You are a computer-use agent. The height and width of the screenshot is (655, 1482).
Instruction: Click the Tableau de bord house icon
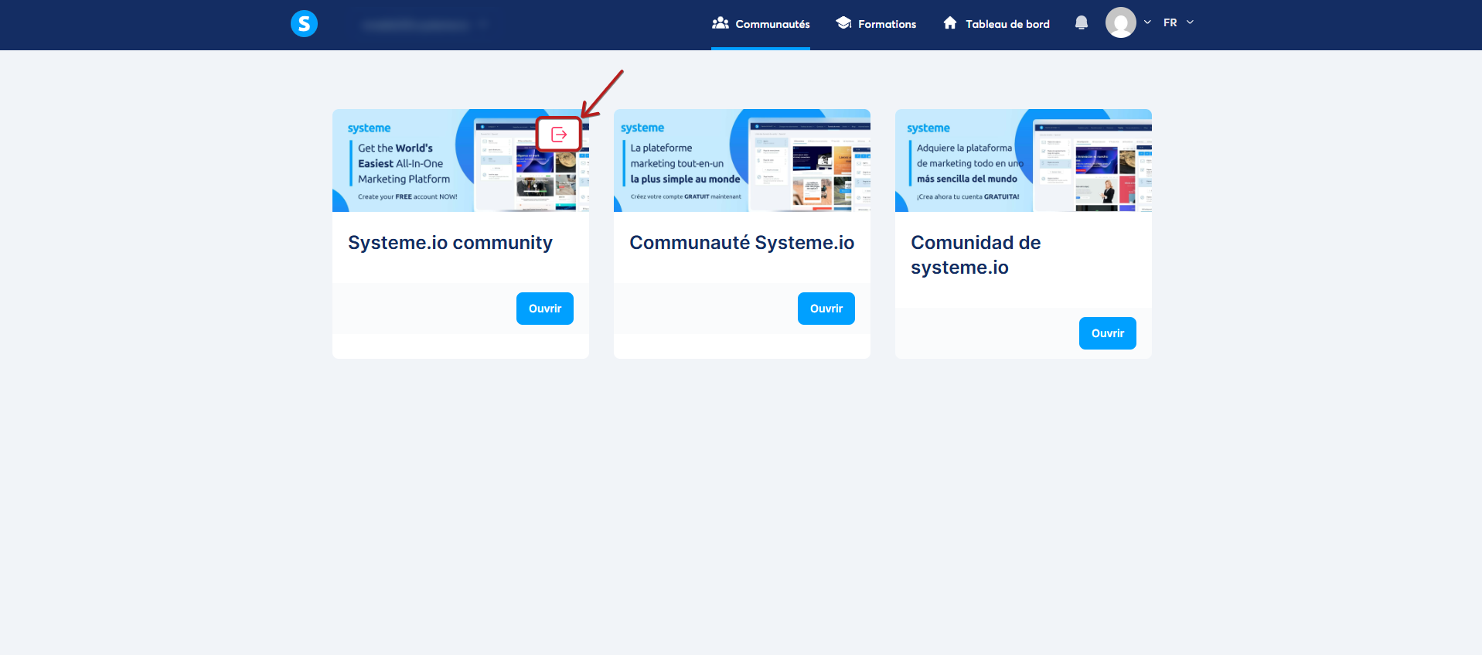950,23
